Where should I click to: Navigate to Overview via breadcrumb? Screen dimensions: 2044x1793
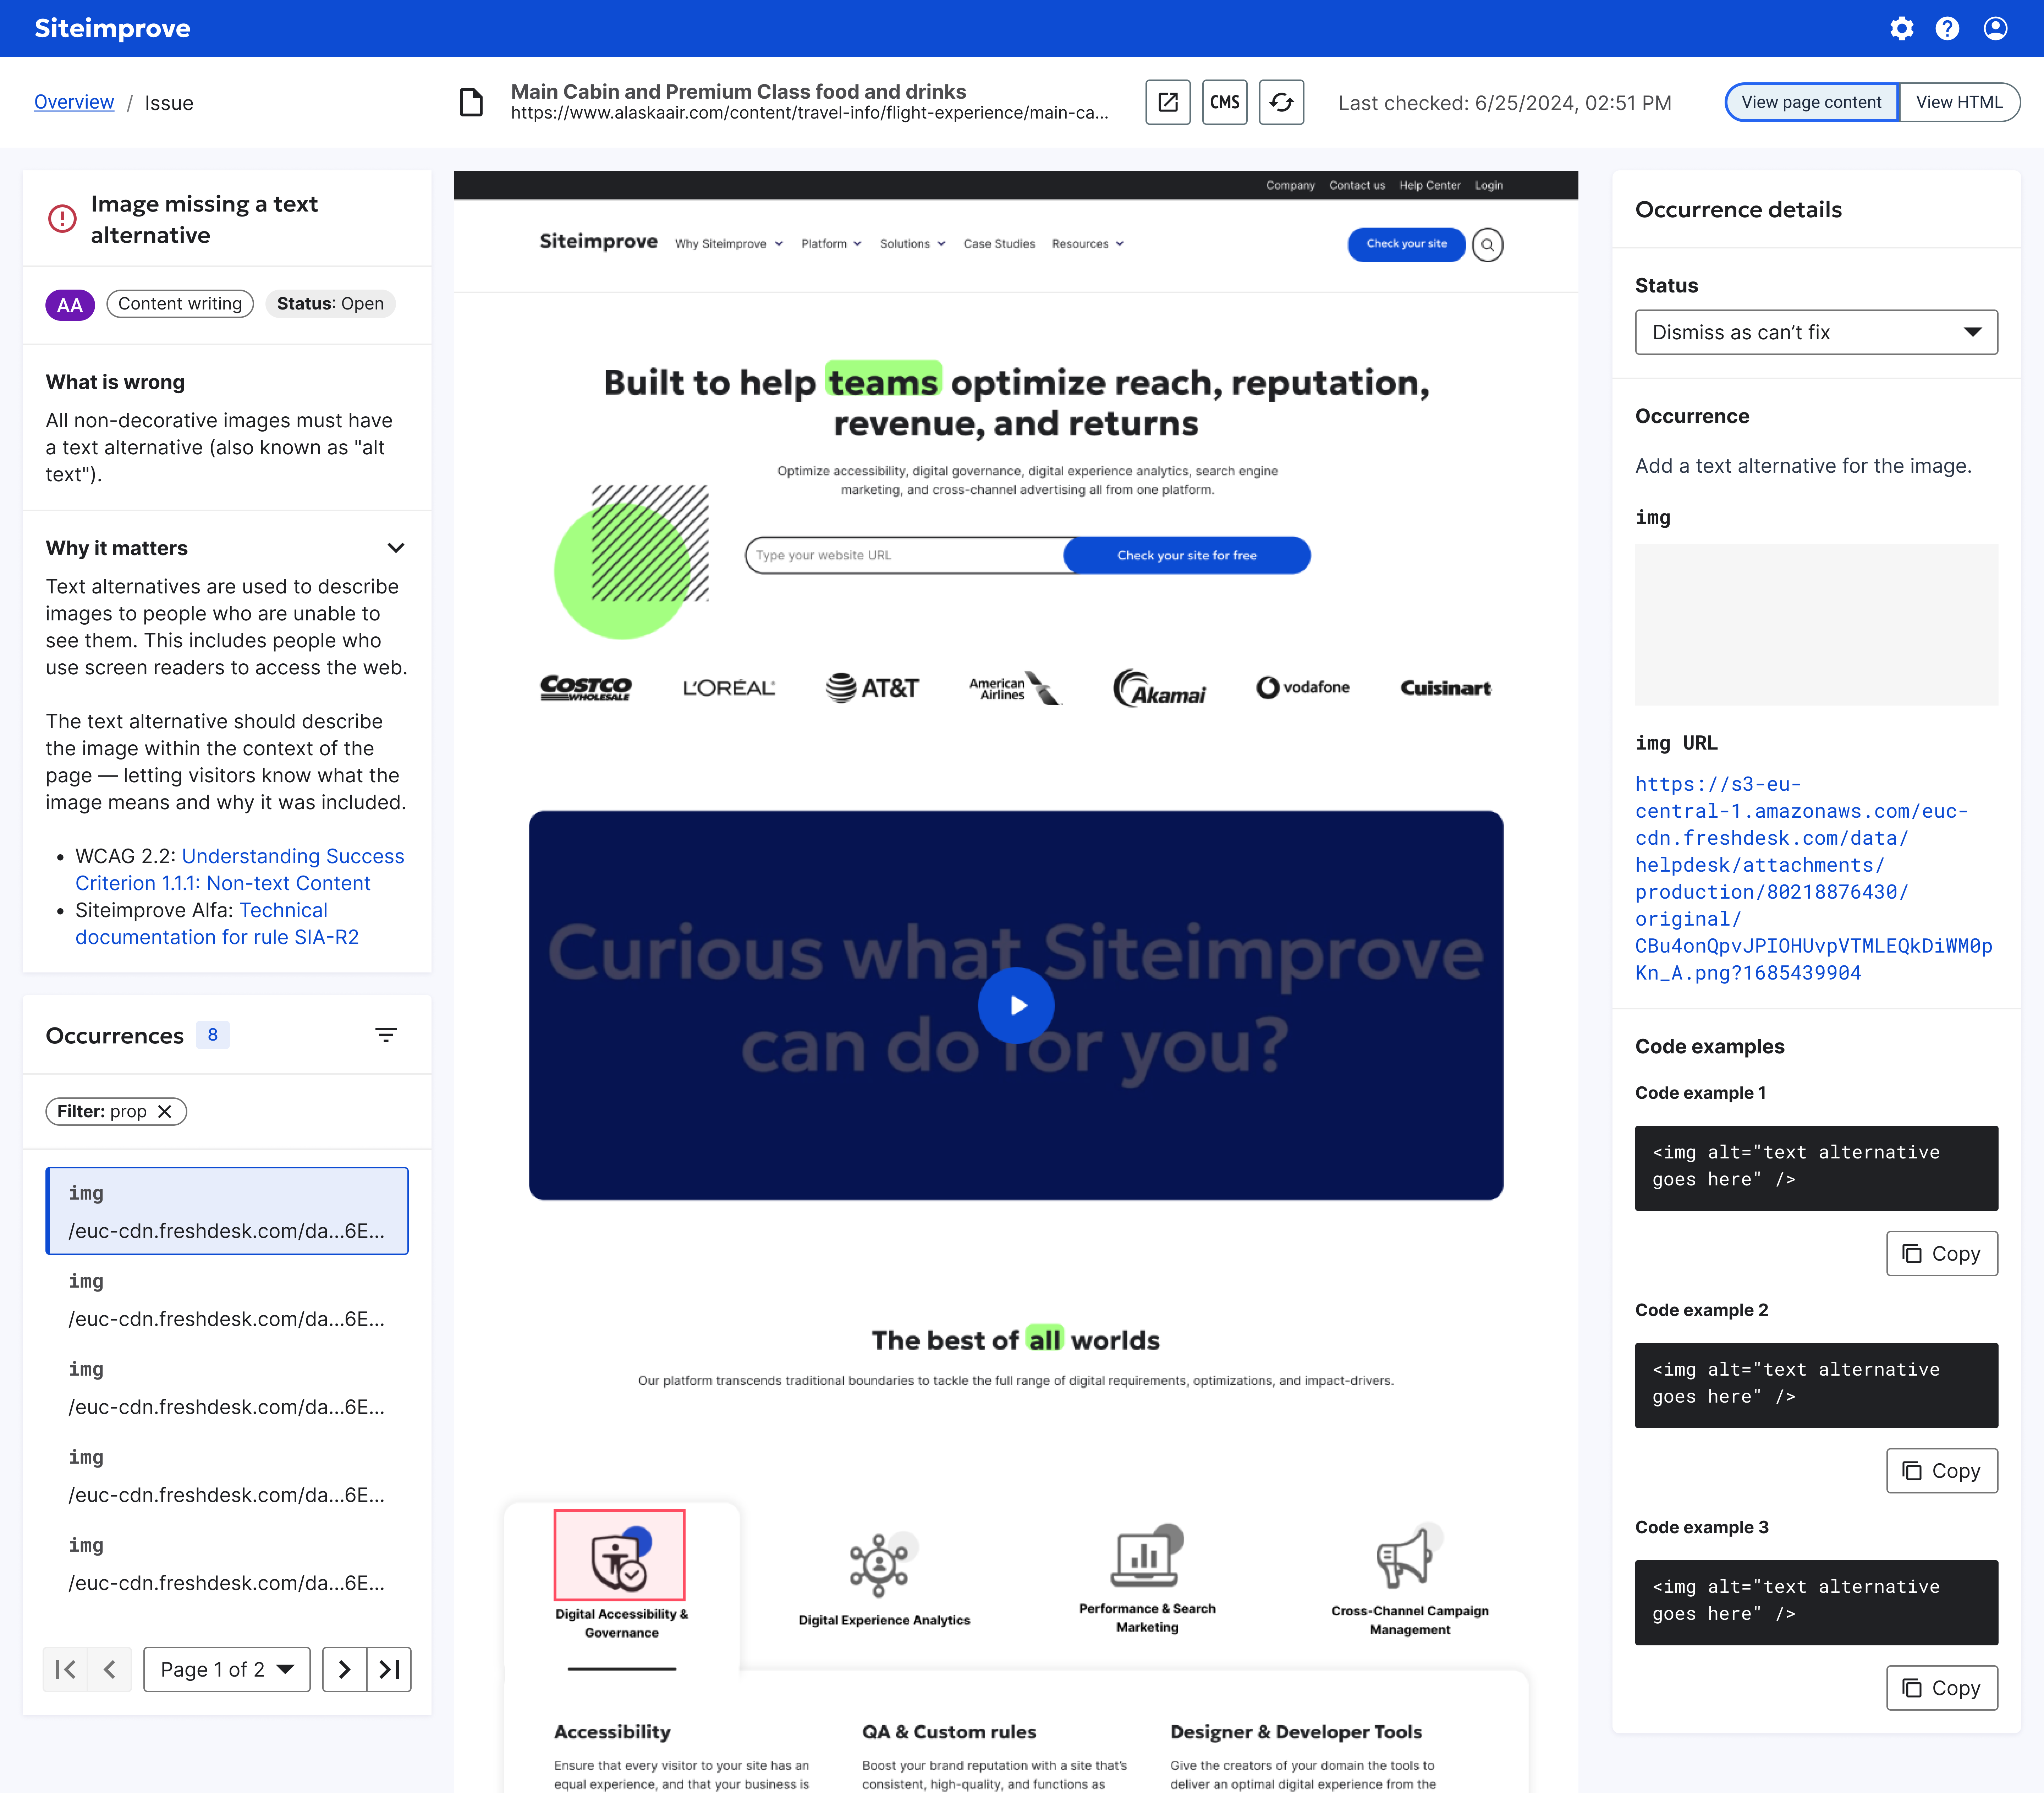click(74, 102)
